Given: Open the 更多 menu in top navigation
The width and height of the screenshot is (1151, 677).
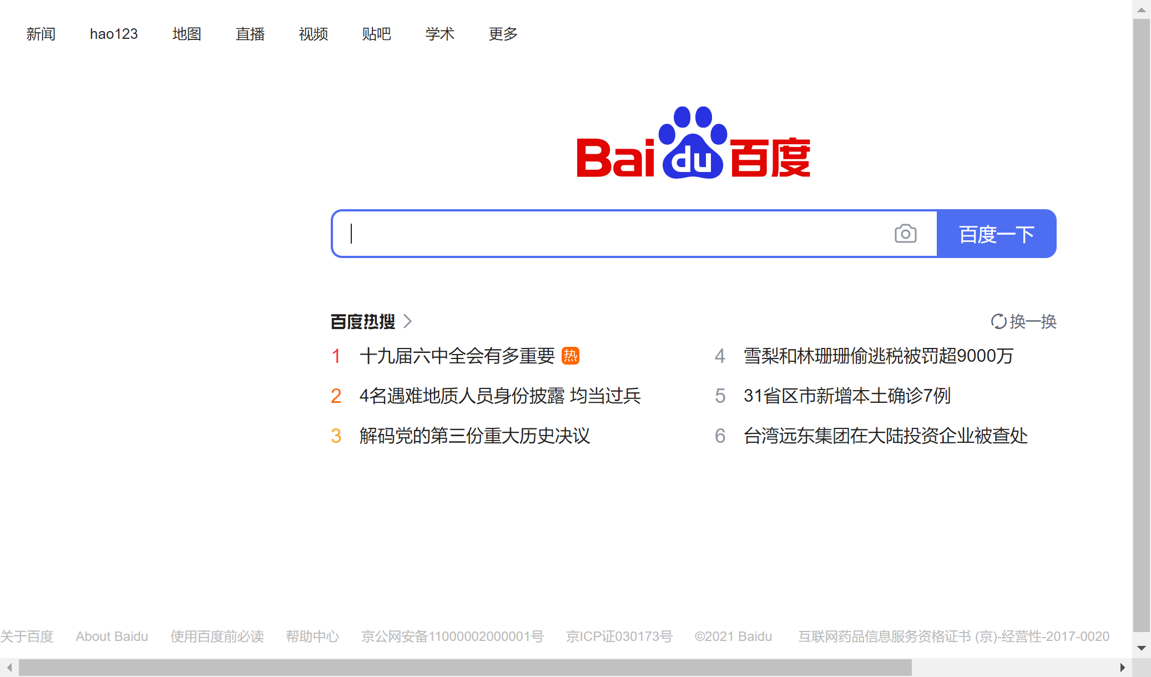Looking at the screenshot, I should 503,34.
